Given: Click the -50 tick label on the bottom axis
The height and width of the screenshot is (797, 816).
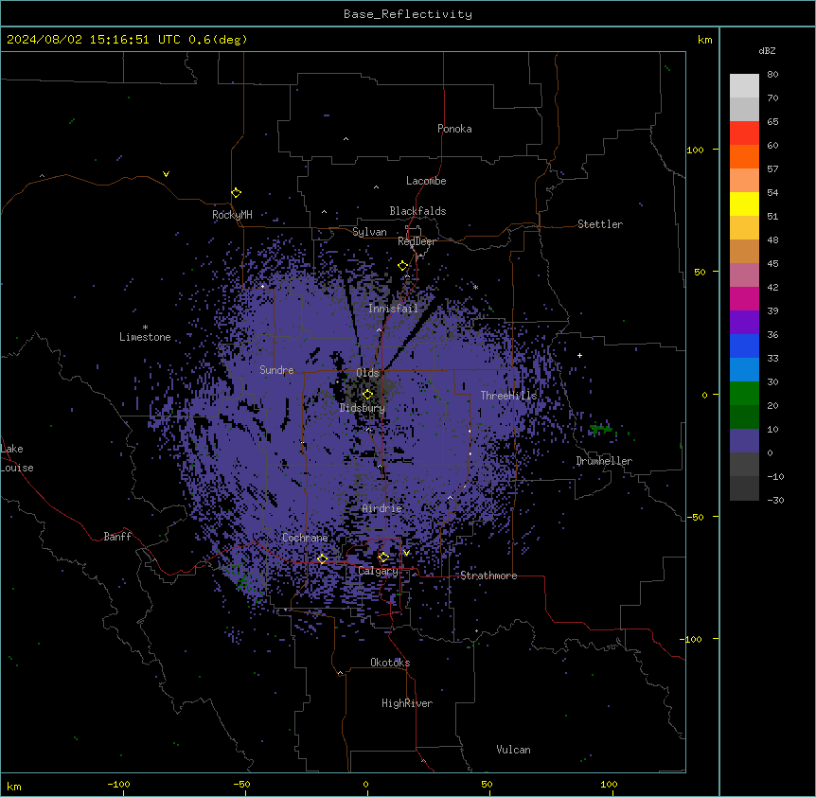Looking at the screenshot, I should click(x=241, y=784).
